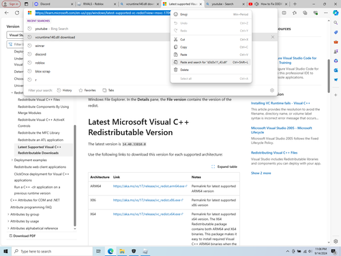Mute the How to Fix D3DX tab speaker
The width and height of the screenshot is (341, 256).
tap(256, 4)
